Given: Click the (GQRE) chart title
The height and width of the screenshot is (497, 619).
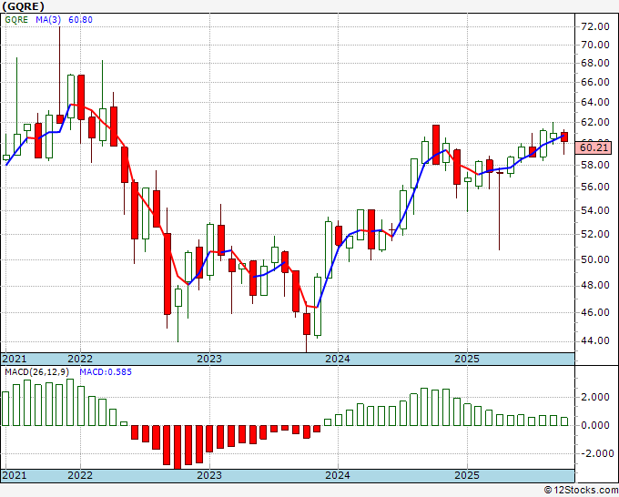Looking at the screenshot, I should tap(23, 6).
